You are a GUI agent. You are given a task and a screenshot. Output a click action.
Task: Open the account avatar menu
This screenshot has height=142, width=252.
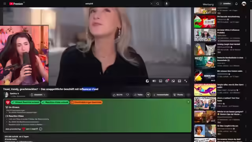click(244, 4)
